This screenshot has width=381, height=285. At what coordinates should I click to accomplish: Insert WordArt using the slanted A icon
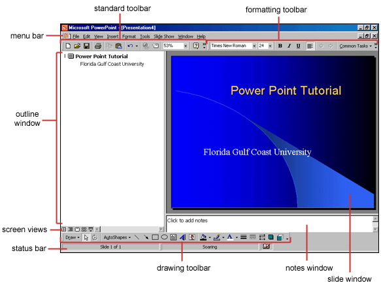[x=183, y=237]
